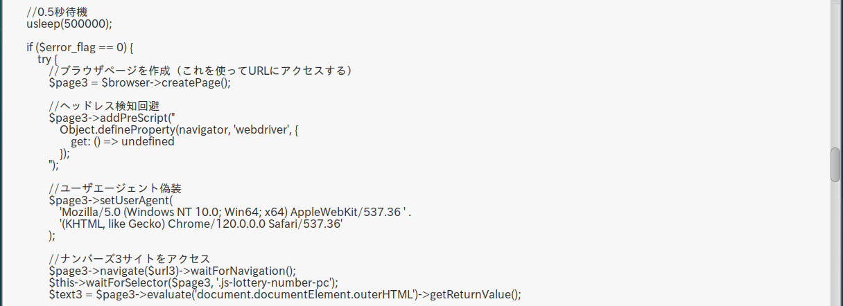The image size is (843, 306).
Task: Click the 'Mozilla/5.0 user agent string line
Action: click(x=236, y=212)
